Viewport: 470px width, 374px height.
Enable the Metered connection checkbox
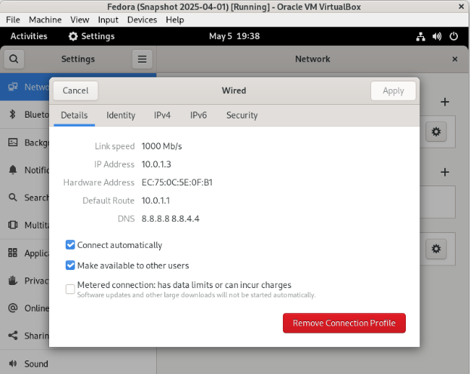tap(70, 290)
